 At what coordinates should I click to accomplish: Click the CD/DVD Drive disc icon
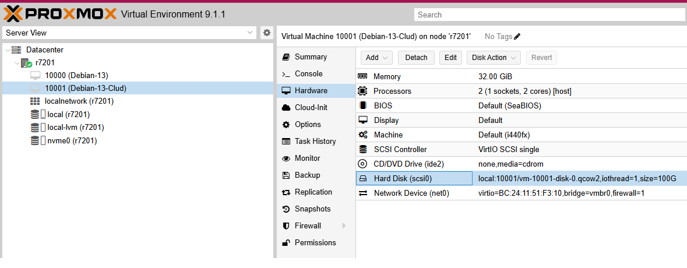363,164
